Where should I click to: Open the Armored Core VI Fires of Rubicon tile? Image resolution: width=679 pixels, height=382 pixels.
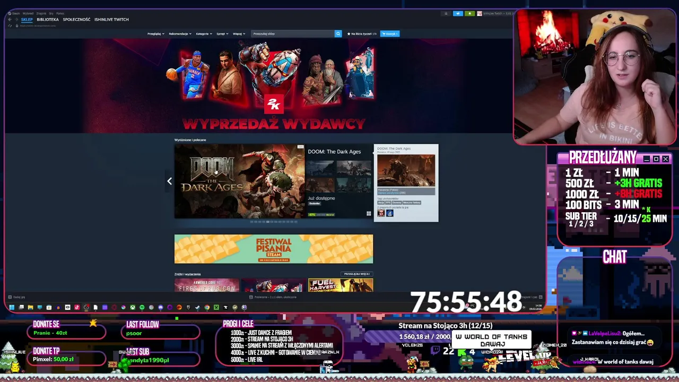point(207,285)
